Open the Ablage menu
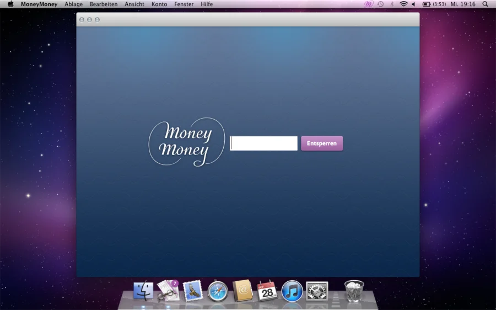The width and height of the screenshot is (496, 310). pos(73,4)
